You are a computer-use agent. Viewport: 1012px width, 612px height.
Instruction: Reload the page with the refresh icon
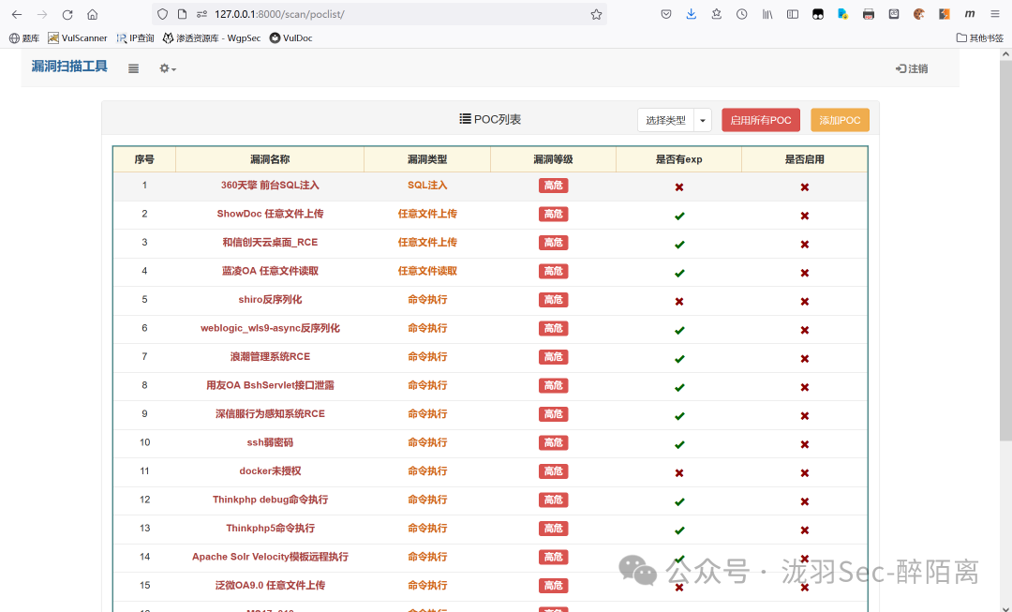coord(67,14)
